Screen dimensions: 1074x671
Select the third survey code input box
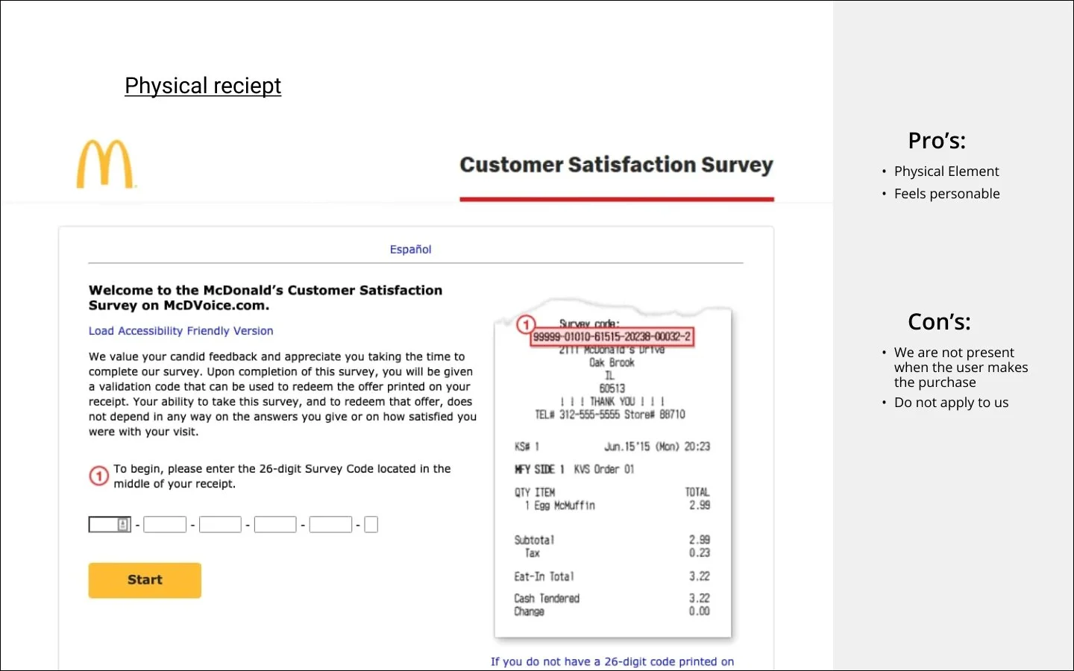pyautogui.click(x=220, y=525)
